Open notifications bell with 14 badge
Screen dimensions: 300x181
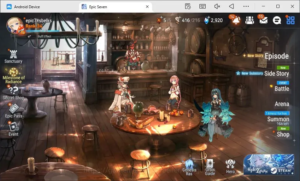(x=236, y=20)
